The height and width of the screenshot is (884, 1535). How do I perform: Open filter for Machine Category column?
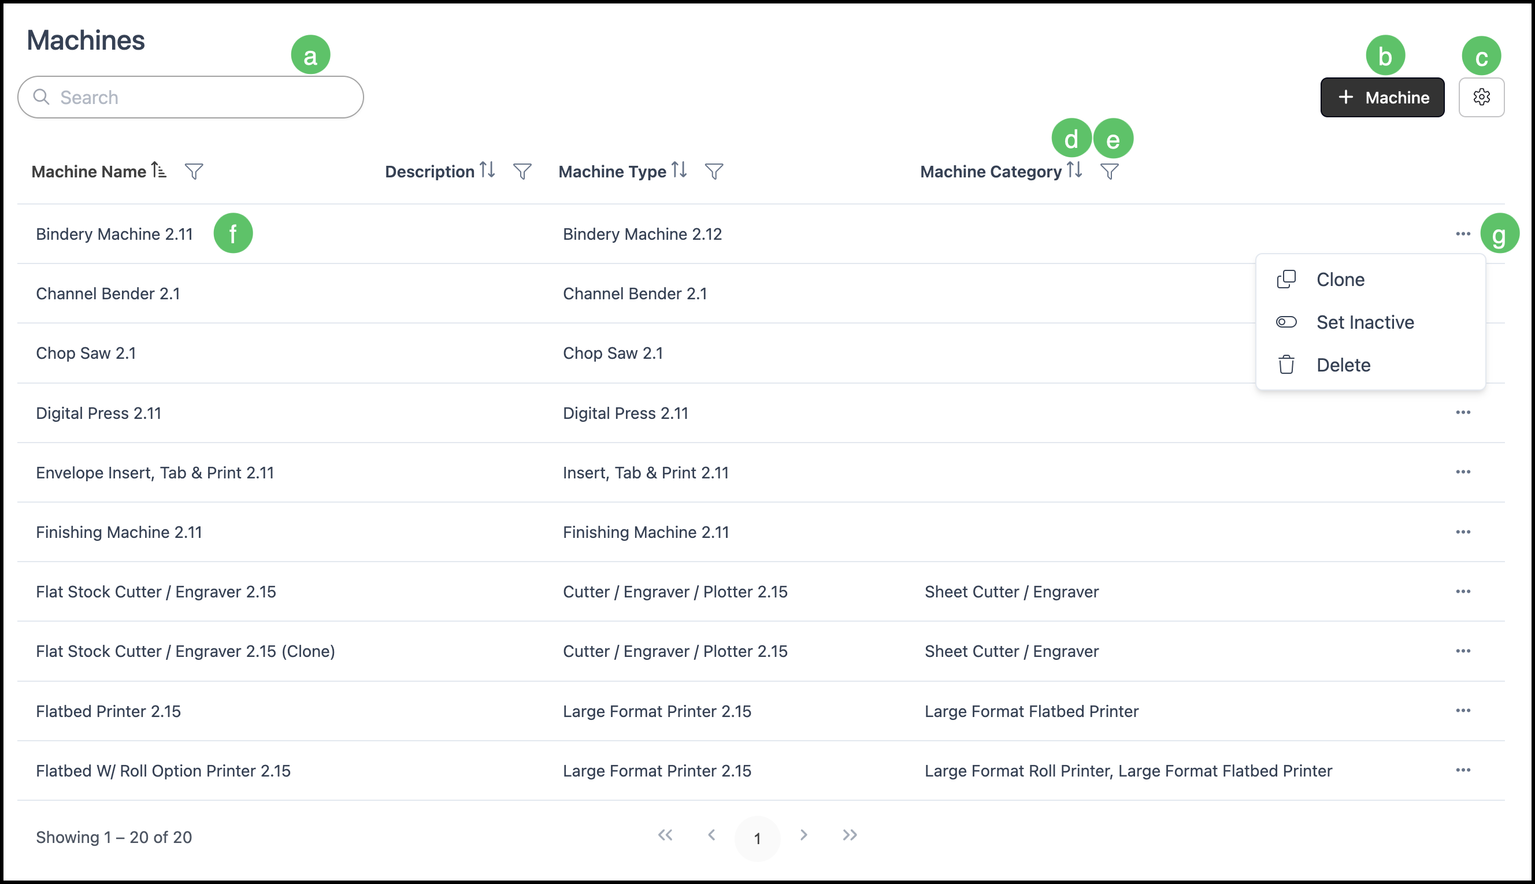(1110, 172)
